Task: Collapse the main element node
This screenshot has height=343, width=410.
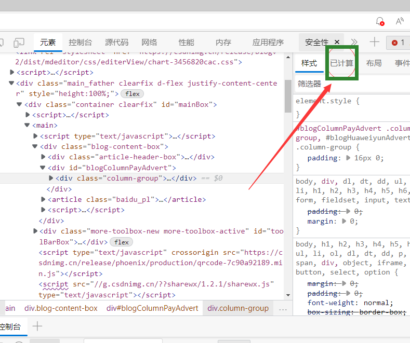Action: pyautogui.click(x=27, y=125)
